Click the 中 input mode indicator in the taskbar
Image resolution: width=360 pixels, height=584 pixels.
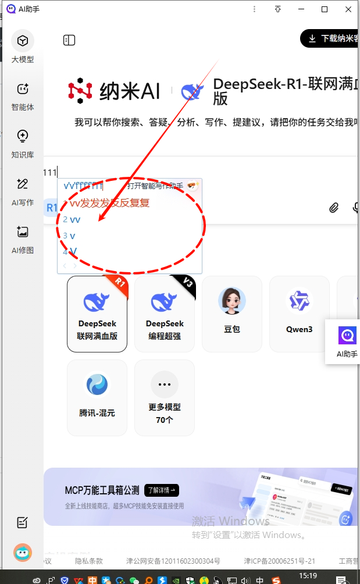click(259, 580)
